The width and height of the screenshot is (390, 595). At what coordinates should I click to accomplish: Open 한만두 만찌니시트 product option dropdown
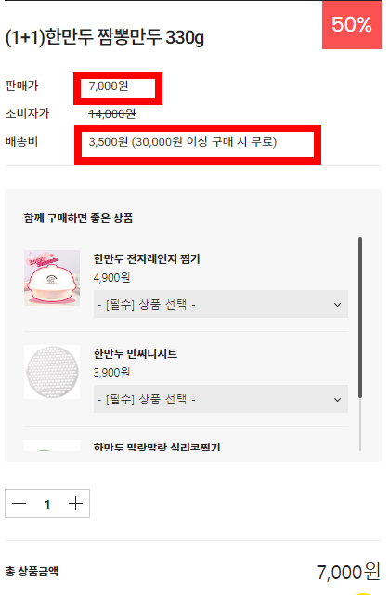click(x=221, y=399)
